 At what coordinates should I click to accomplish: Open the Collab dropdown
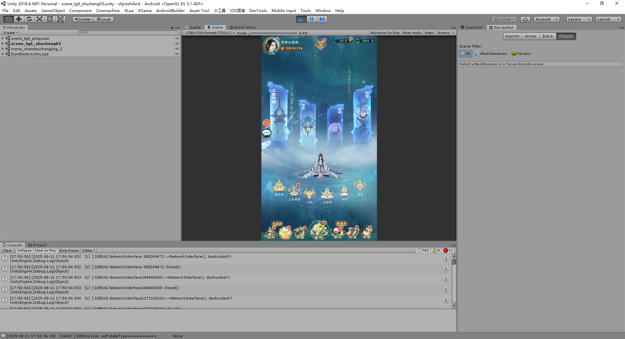tap(504, 19)
